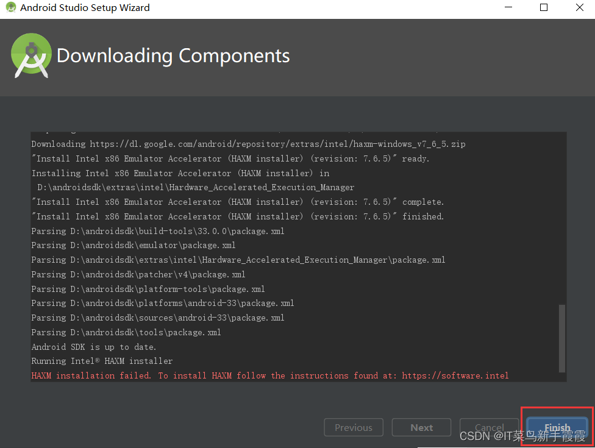This screenshot has width=595, height=448.
Task: Close the Setup Wizard window
Action: click(579, 7)
